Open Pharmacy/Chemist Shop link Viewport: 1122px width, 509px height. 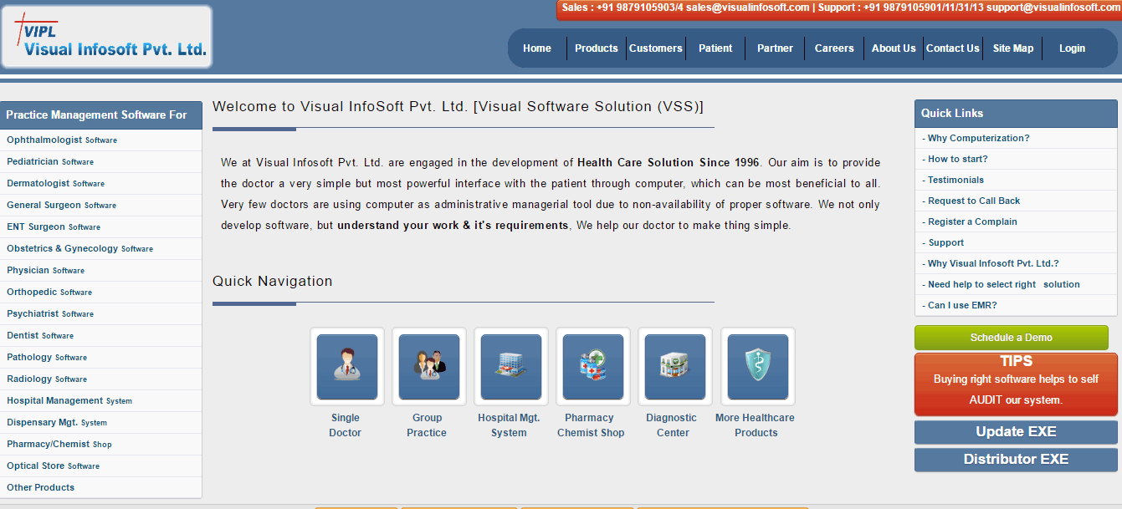(59, 445)
